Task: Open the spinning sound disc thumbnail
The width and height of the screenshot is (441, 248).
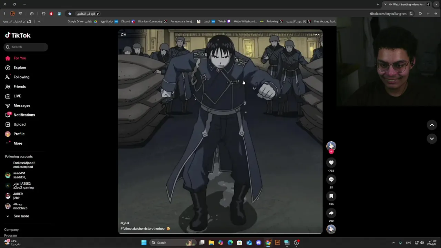Action: pos(331,229)
